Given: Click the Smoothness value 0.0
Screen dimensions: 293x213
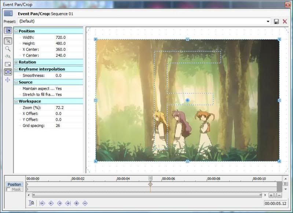Looking at the screenshot, I should point(58,75).
